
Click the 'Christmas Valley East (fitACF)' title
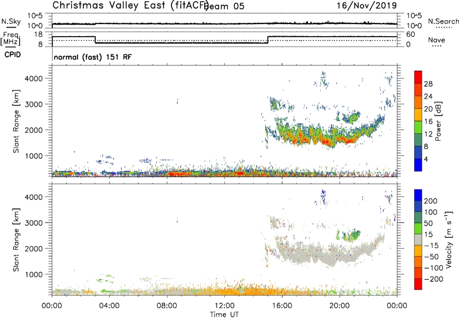pos(130,5)
